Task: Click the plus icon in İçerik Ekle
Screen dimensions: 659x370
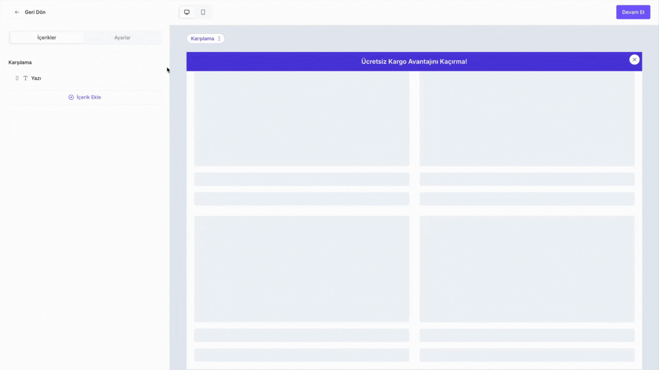Action: pyautogui.click(x=71, y=97)
